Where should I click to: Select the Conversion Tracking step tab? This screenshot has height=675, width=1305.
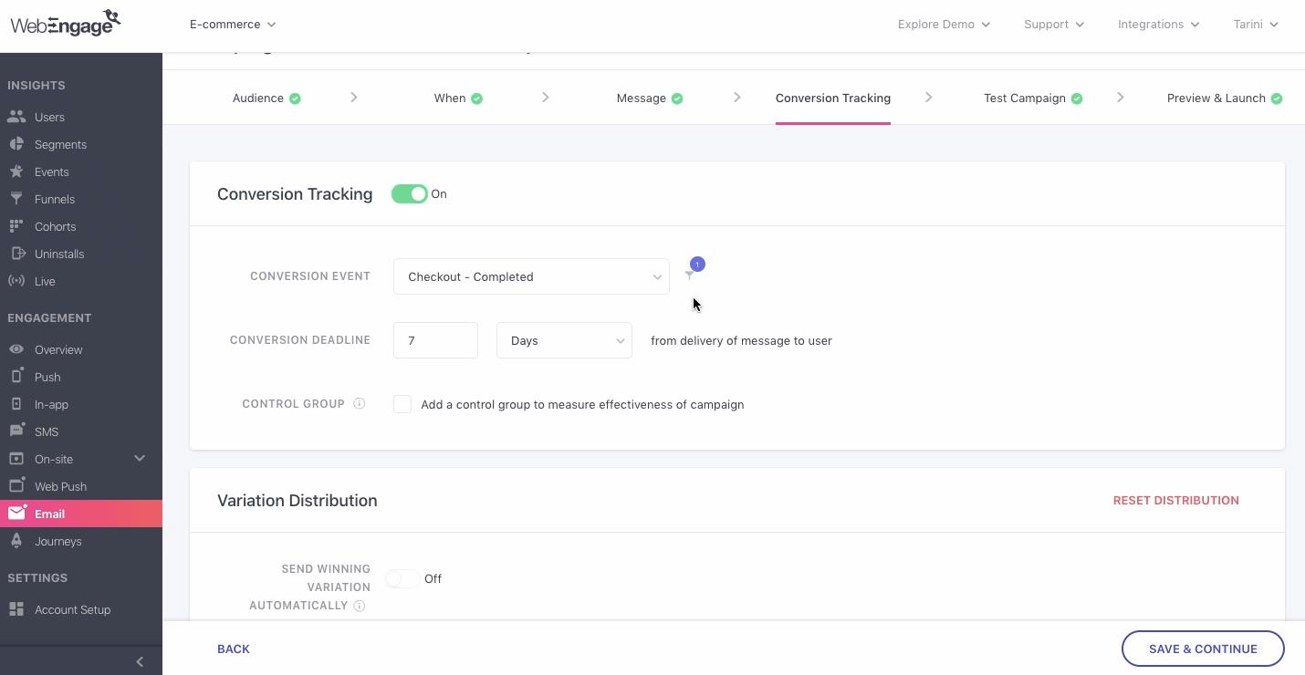833,99
